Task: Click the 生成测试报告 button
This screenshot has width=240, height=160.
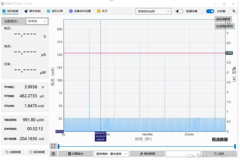Action: pos(225,26)
